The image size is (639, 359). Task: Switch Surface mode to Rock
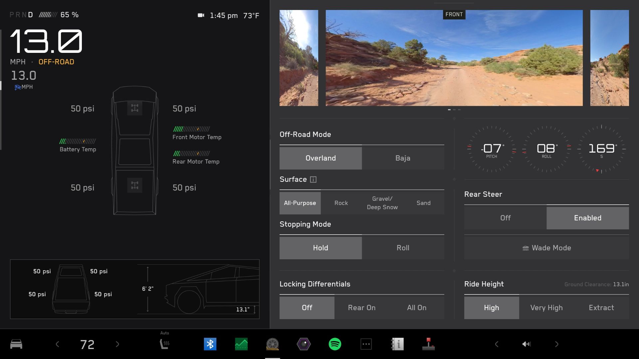tap(341, 202)
